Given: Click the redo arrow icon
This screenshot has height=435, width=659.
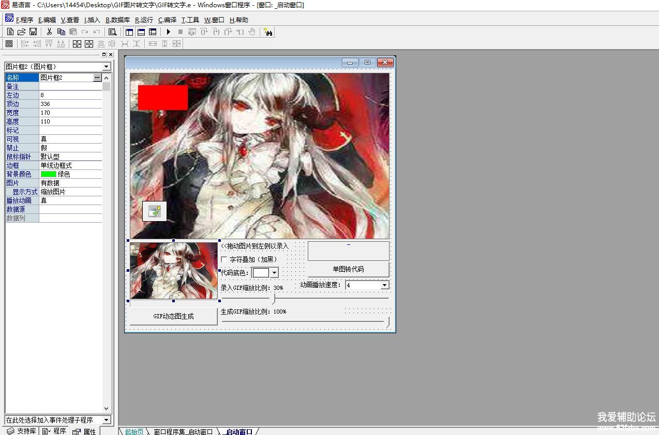Looking at the screenshot, I should pyautogui.click(x=85, y=32).
